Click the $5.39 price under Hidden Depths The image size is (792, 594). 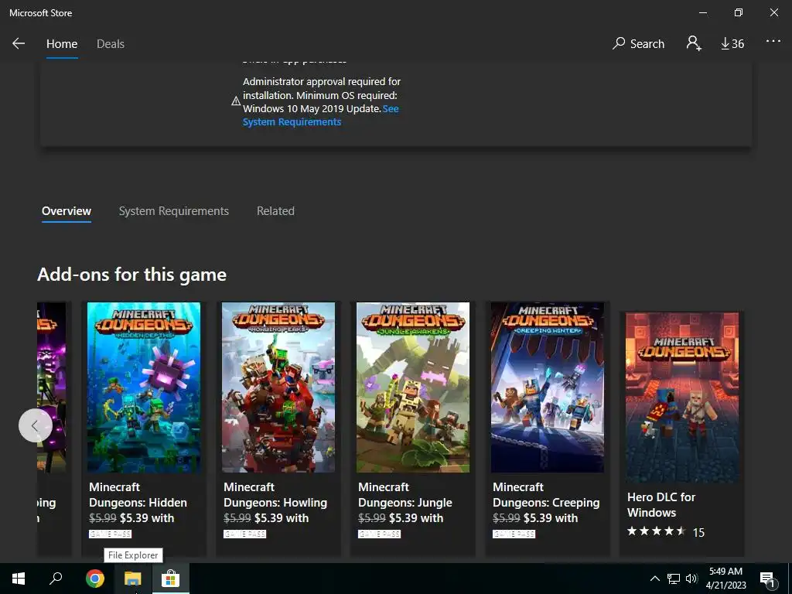(133, 518)
